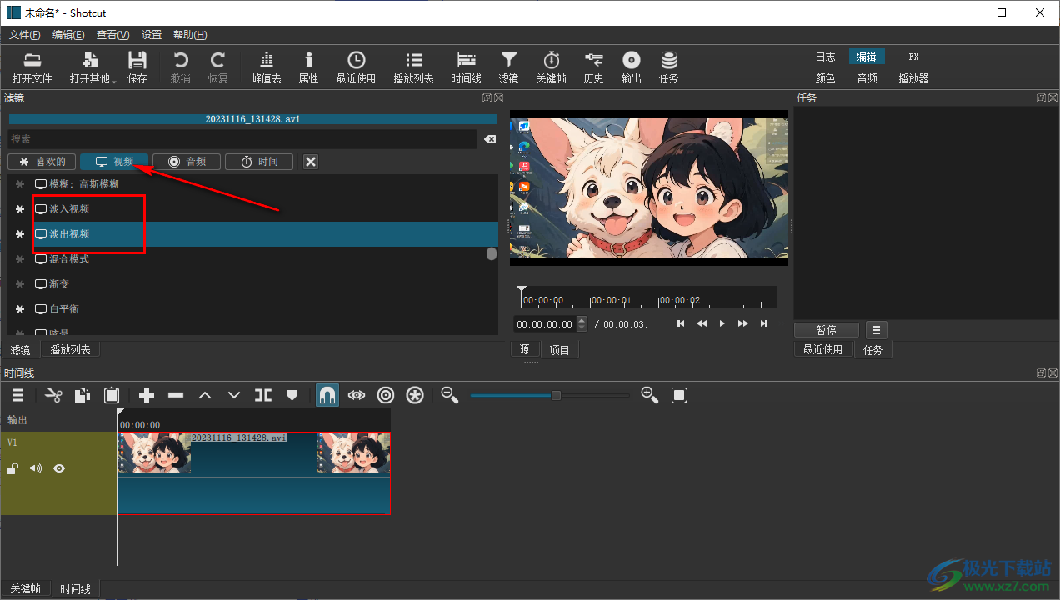Open the Properties (属性) panel
The width and height of the screenshot is (1060, 600).
point(308,67)
